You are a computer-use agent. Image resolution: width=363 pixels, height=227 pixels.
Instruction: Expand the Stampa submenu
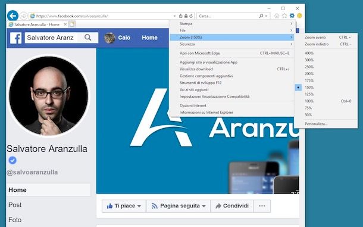pos(231,24)
